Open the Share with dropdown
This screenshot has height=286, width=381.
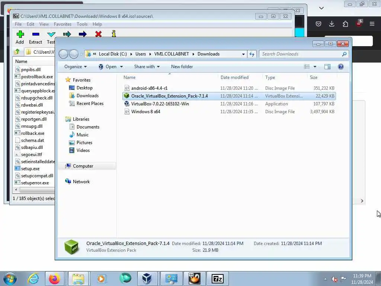(147, 67)
